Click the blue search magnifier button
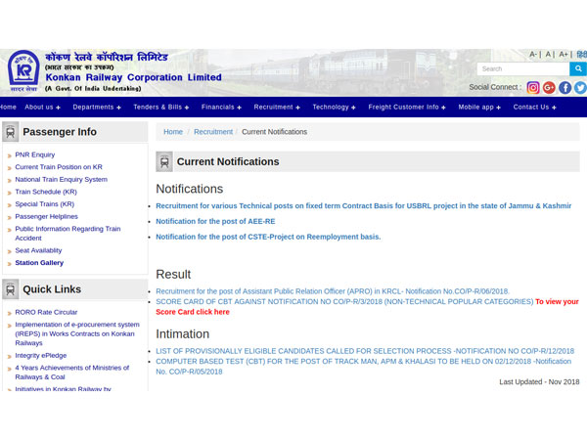 coord(578,68)
